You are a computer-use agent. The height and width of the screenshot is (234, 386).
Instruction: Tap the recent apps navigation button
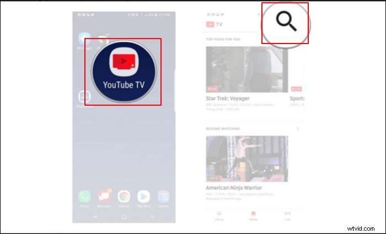point(95,216)
